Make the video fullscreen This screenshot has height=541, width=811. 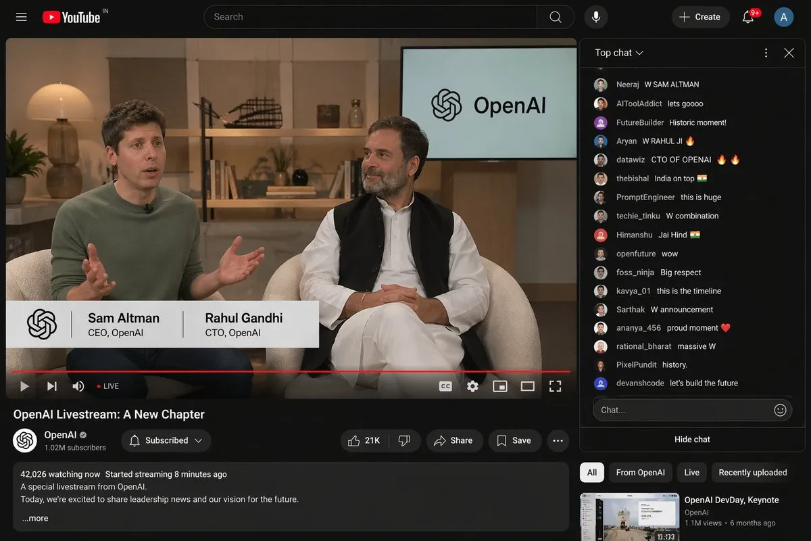(555, 385)
